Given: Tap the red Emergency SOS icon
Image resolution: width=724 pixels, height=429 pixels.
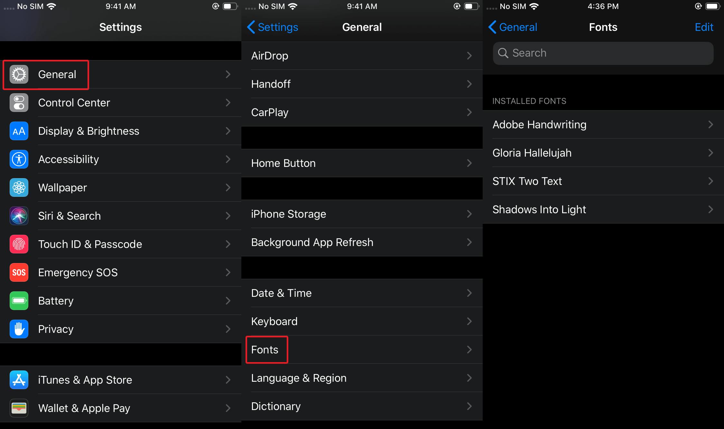Looking at the screenshot, I should click(x=19, y=272).
